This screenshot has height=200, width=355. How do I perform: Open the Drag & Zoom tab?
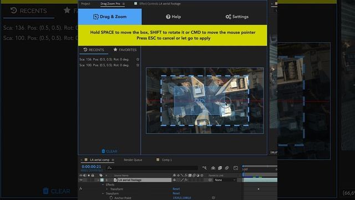[110, 17]
